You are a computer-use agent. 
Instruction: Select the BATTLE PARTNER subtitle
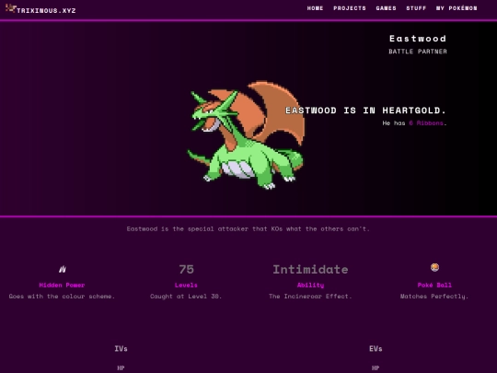(x=418, y=52)
